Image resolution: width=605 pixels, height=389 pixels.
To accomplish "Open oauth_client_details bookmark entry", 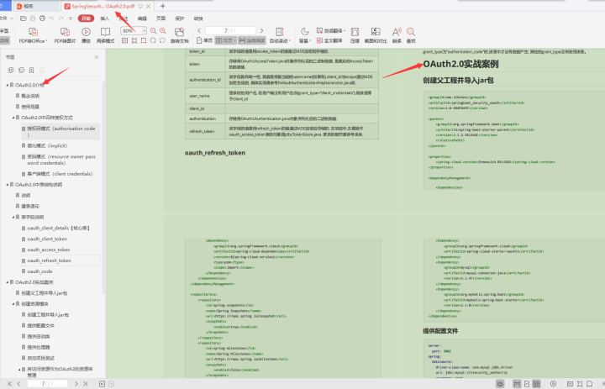I will click(x=58, y=228).
